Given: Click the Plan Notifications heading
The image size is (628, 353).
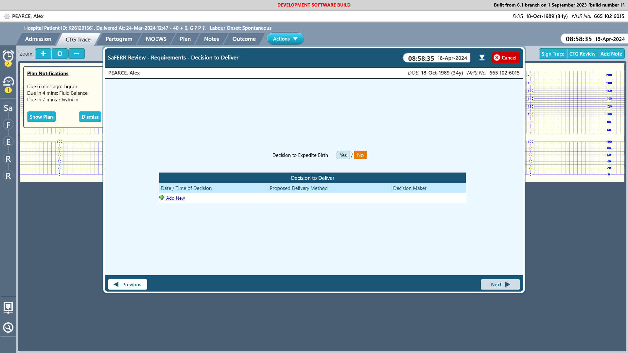Looking at the screenshot, I should click(48, 73).
